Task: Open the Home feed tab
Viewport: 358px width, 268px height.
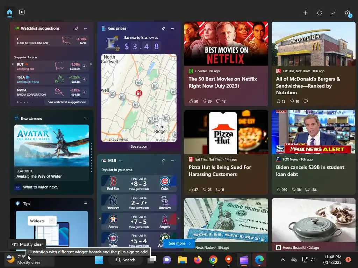Action: [x=9, y=12]
